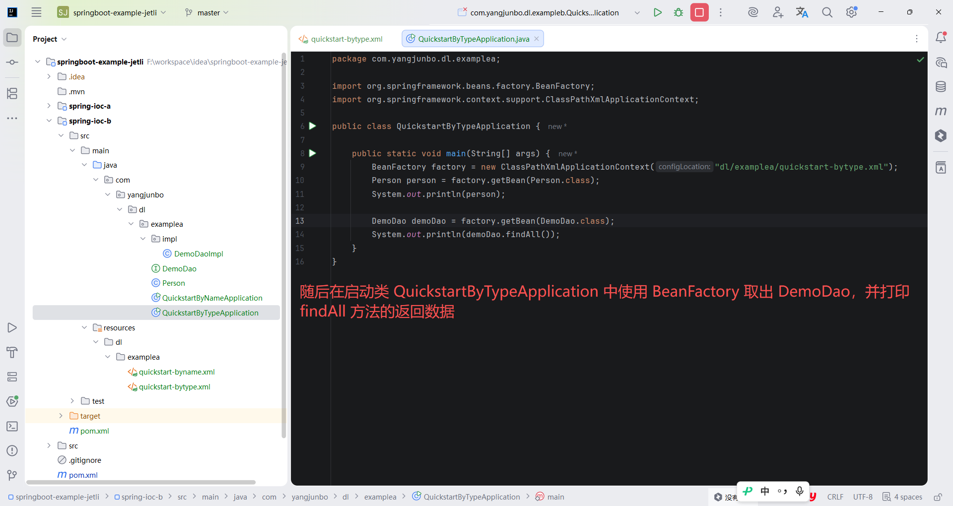Open Code With Me user icon

(x=778, y=12)
